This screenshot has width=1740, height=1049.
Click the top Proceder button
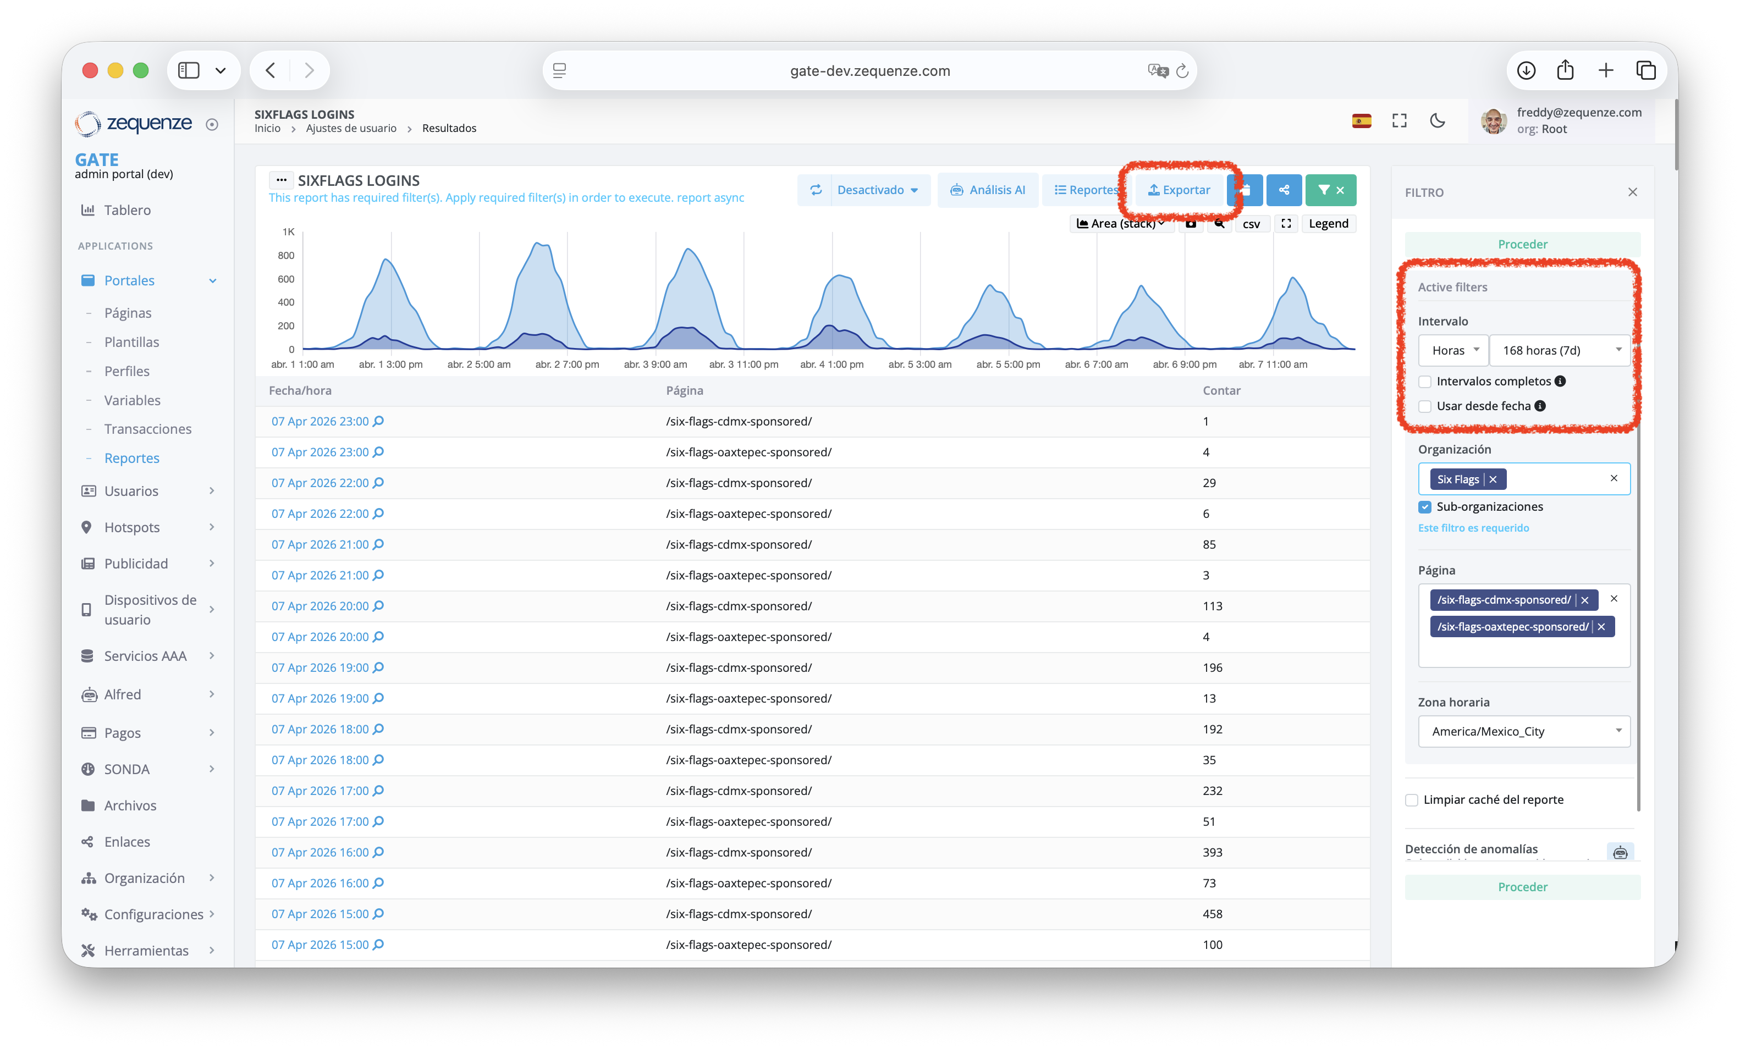point(1522,244)
